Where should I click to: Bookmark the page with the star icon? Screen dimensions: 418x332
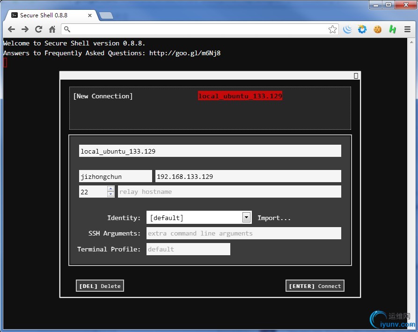click(x=332, y=30)
